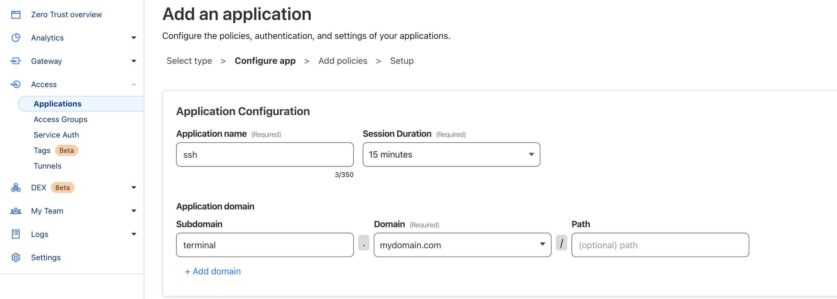Viewport: 837px width, 299px height.
Task: Select Applications in the Access submenu
Action: pyautogui.click(x=81, y=104)
